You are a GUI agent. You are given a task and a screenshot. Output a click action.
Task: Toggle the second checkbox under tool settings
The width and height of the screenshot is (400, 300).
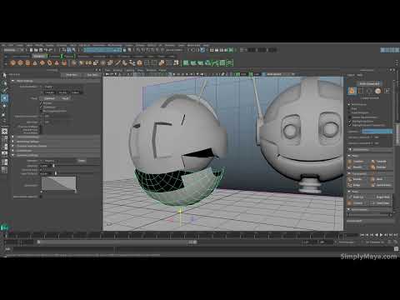[42, 107]
